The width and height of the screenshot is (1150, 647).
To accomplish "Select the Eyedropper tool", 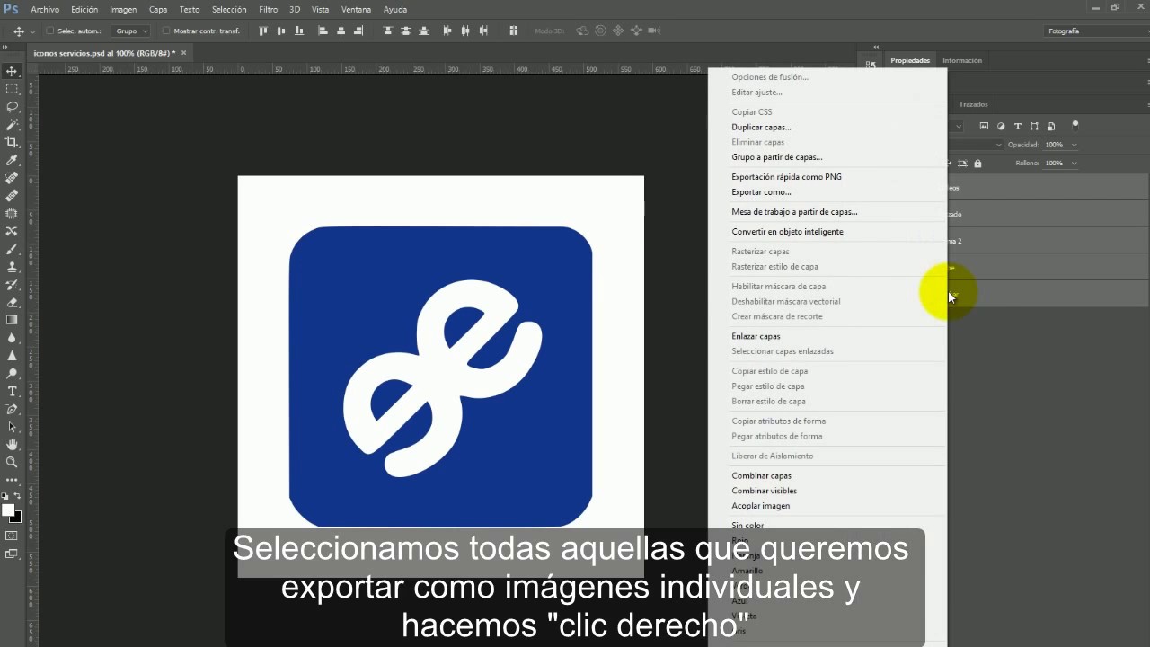I will [x=12, y=160].
